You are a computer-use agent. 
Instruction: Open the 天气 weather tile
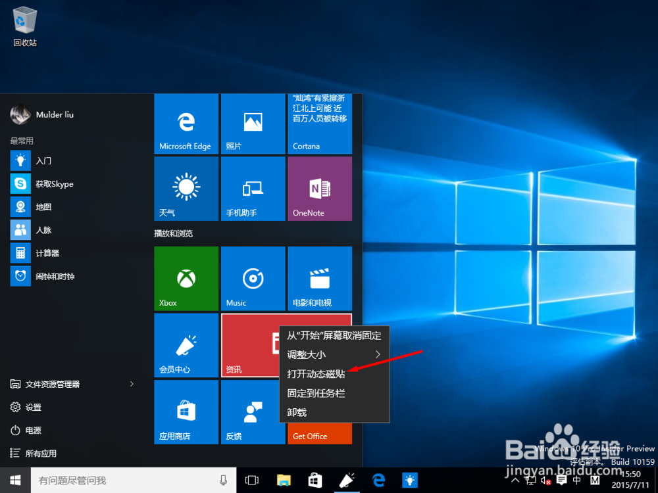[186, 189]
